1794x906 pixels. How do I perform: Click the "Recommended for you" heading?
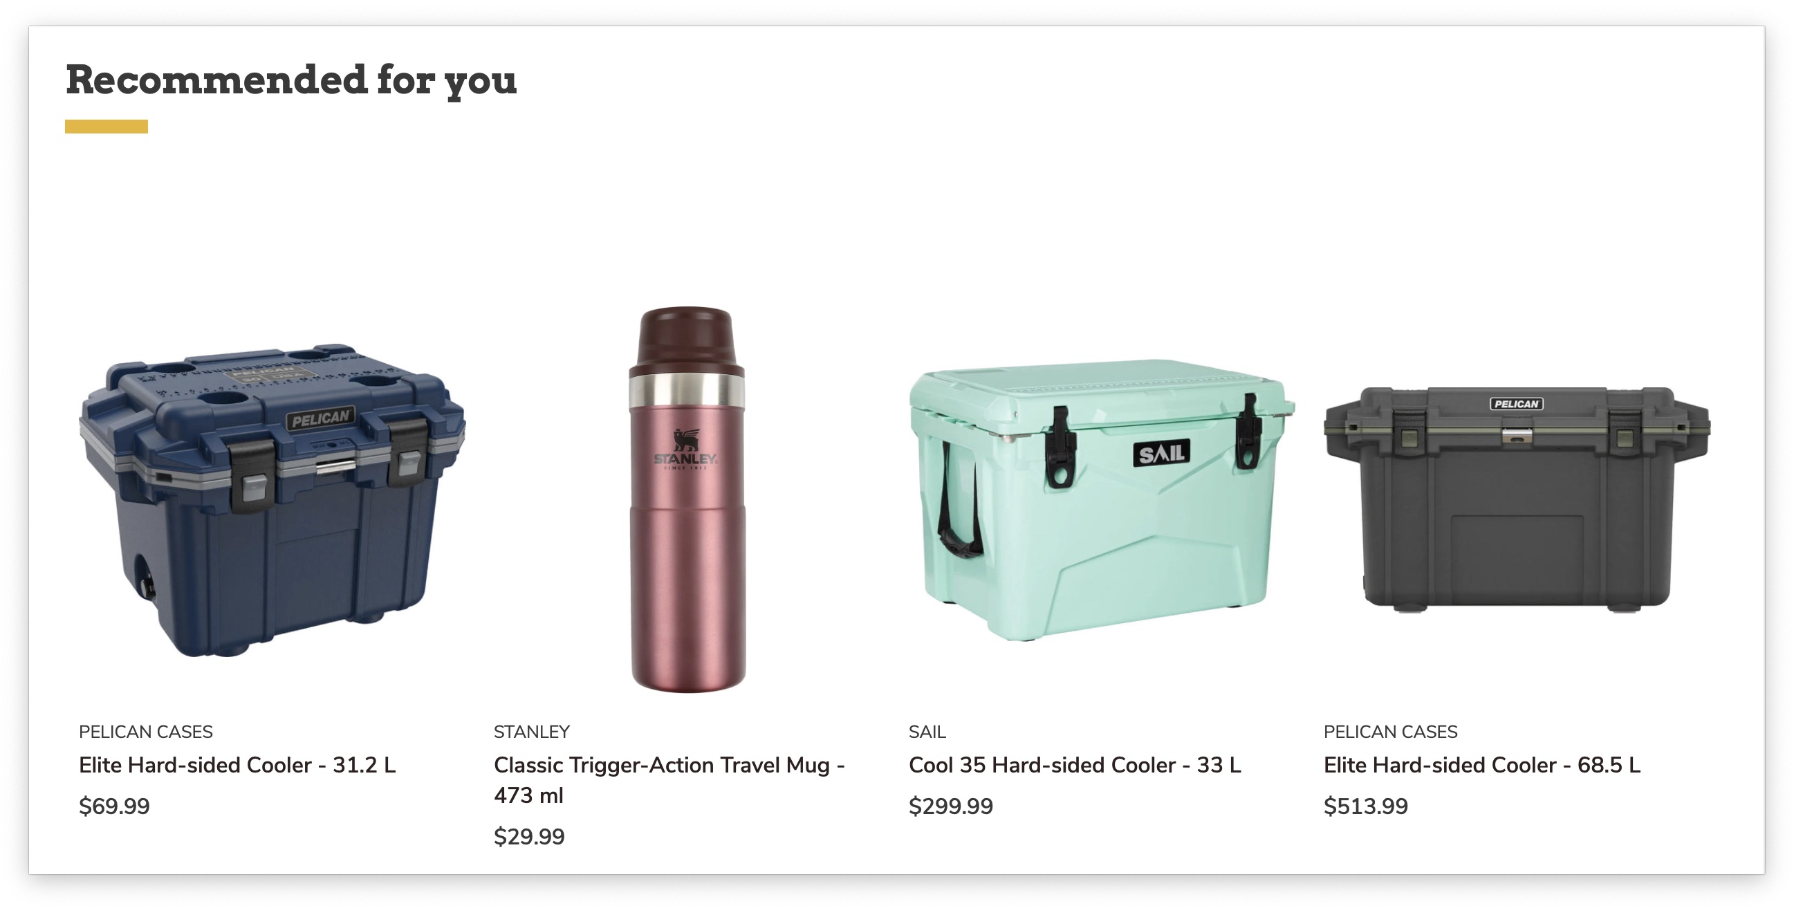click(291, 80)
